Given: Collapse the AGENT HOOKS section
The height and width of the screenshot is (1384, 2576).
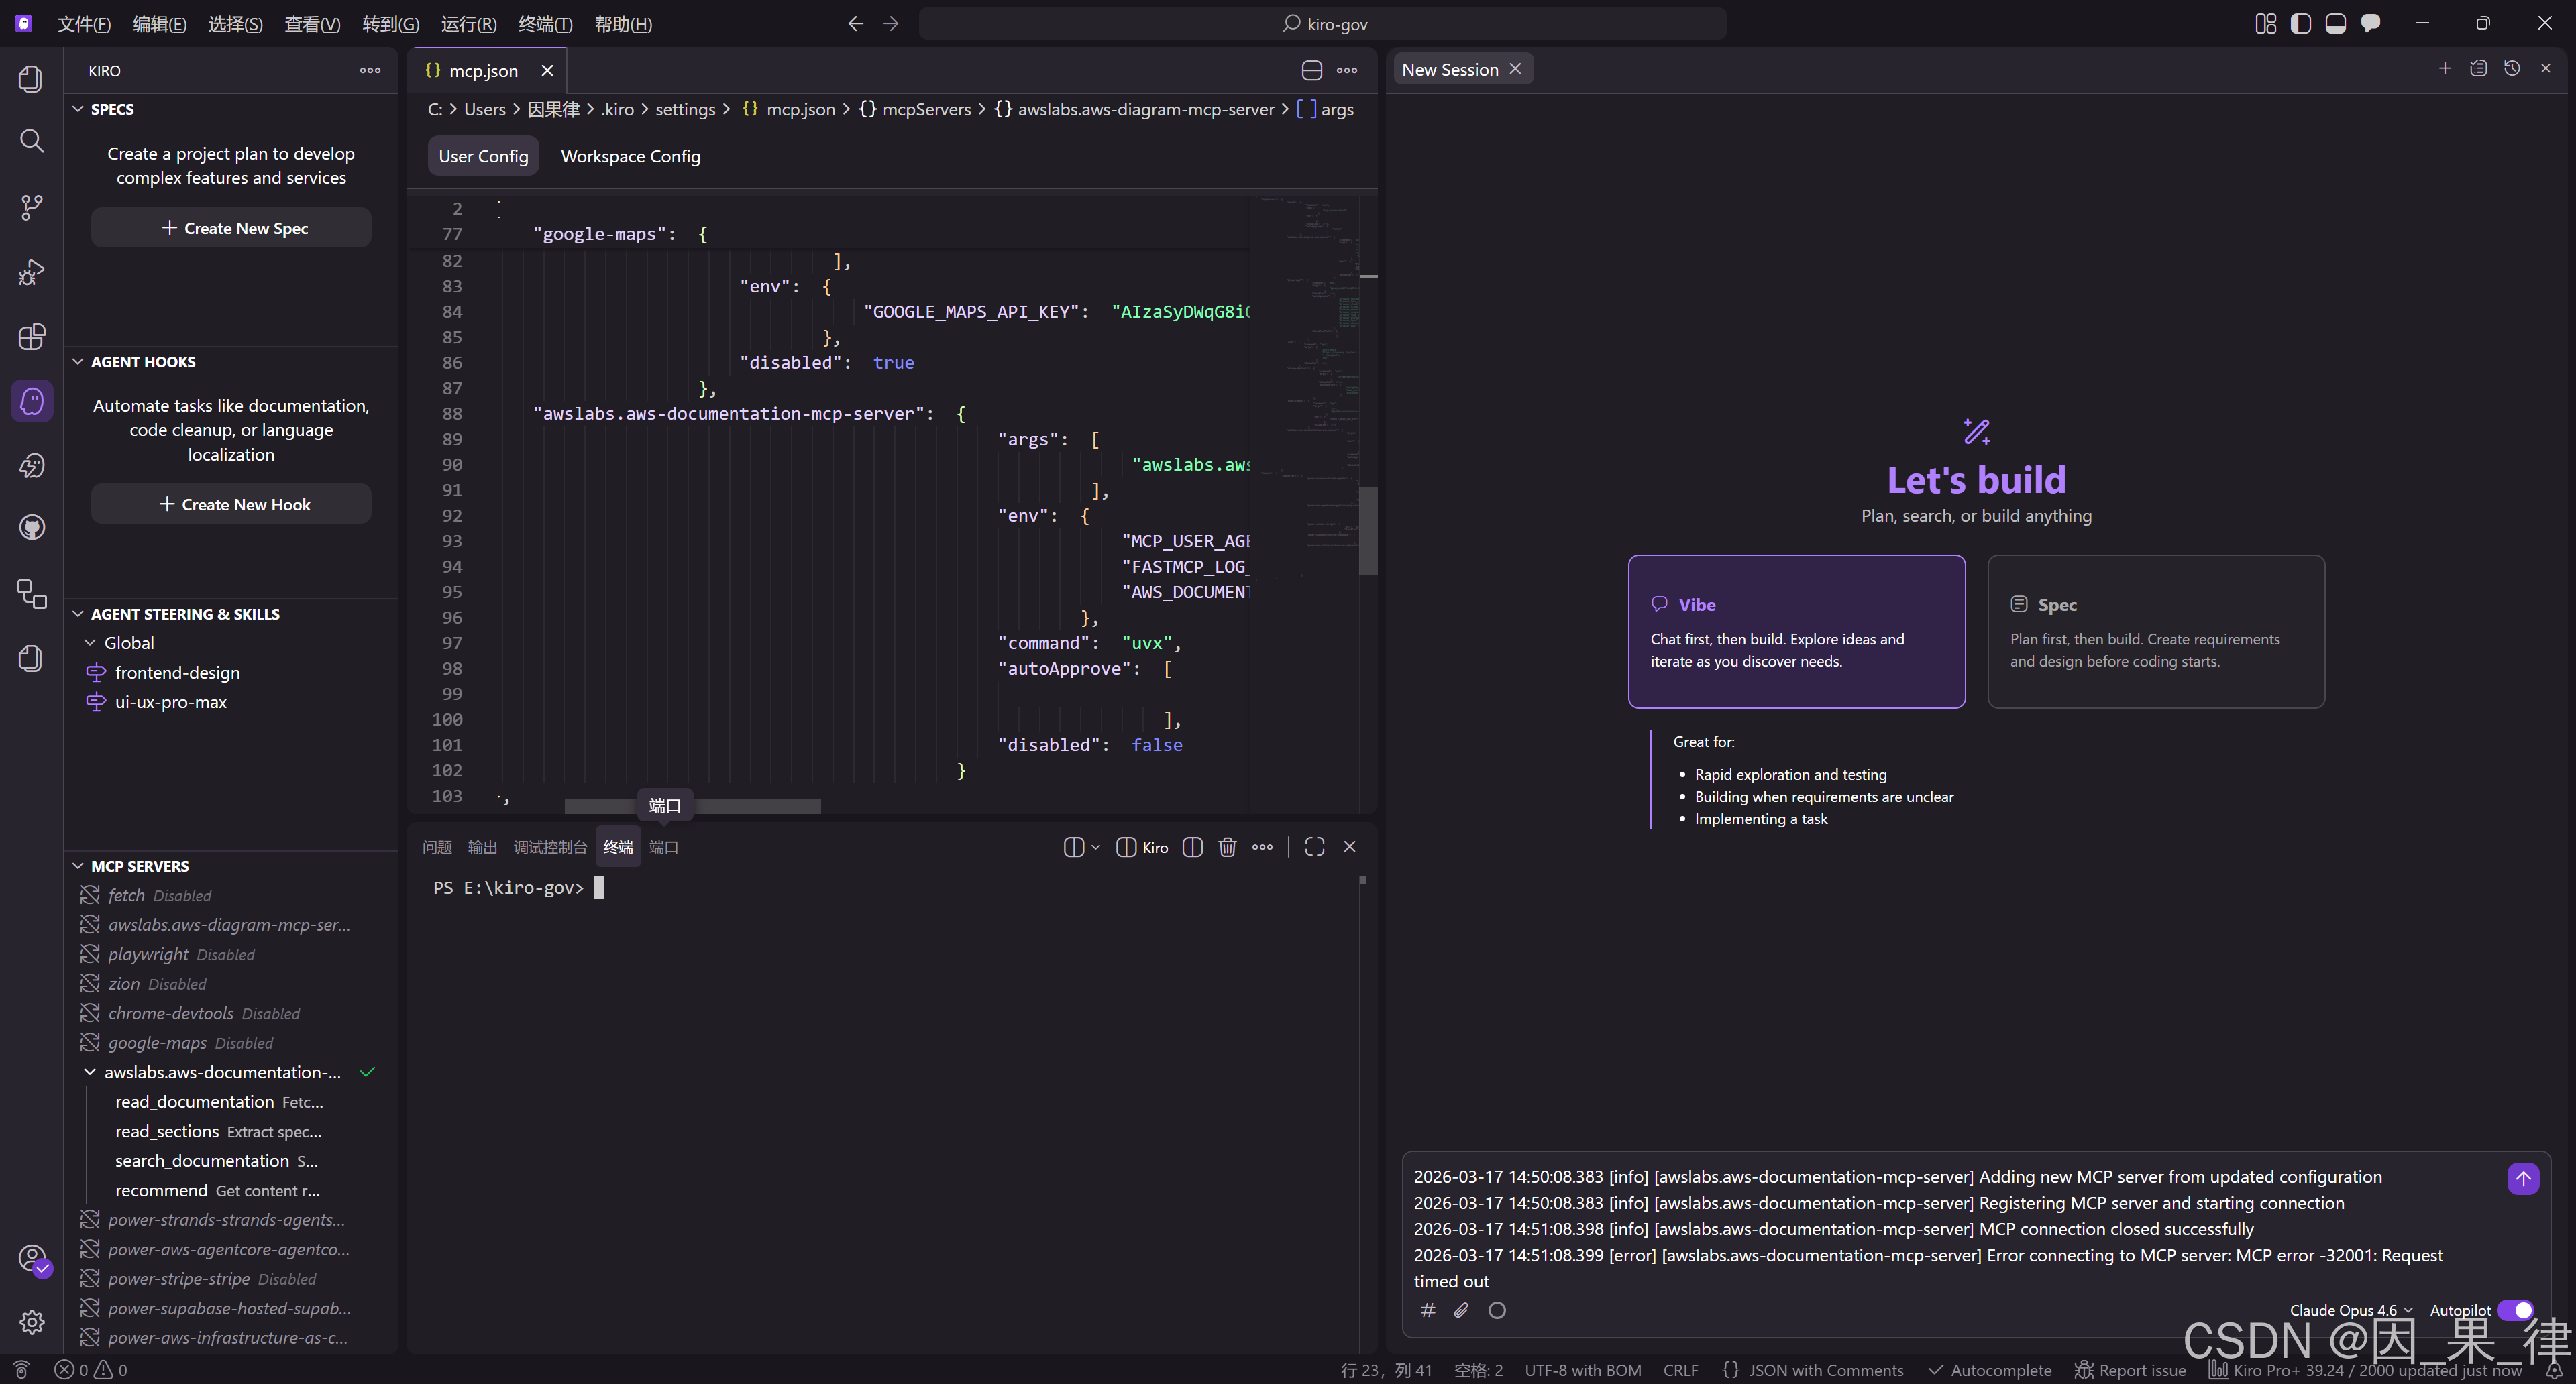Looking at the screenshot, I should 78,361.
